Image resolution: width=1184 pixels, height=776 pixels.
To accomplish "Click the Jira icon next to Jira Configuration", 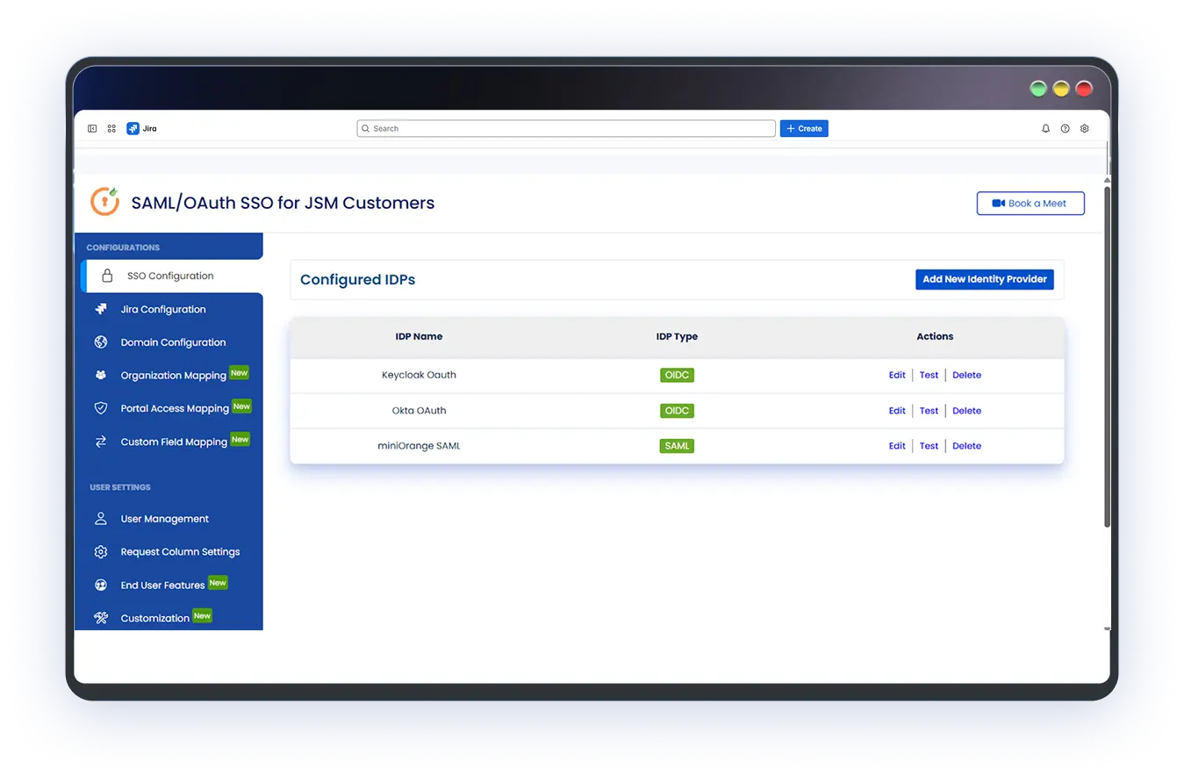I will click(101, 309).
